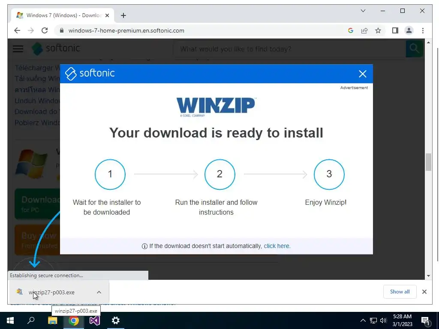
Task: Expand the winzip27-p003.exe download options chevron
Action: pos(99,292)
